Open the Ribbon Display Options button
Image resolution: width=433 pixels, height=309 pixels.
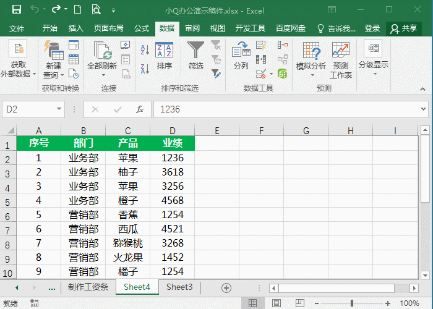332,10
